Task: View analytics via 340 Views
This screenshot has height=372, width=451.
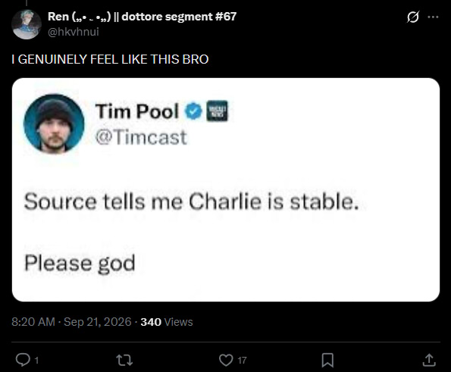Action: pyautogui.click(x=167, y=322)
